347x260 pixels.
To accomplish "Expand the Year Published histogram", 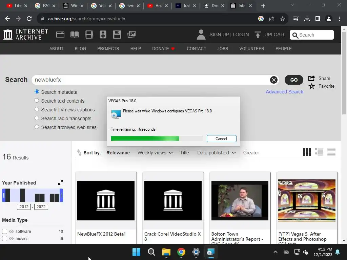I will click(61, 182).
